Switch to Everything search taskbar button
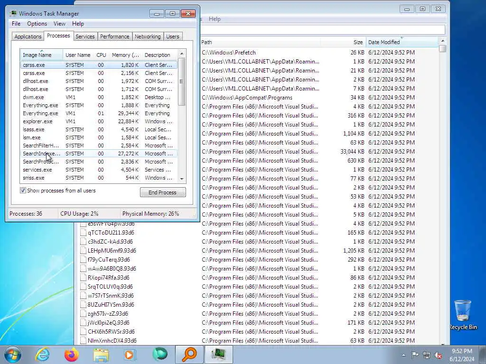Screen dimensions: 486x364 (x=189, y=355)
